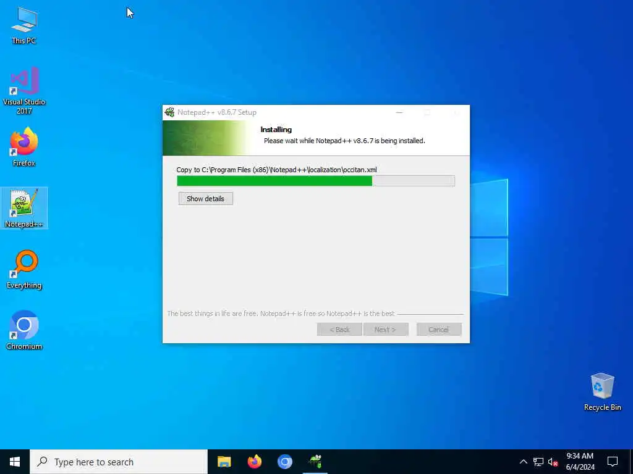The width and height of the screenshot is (633, 474).
Task: Open the notification center icon
Action: [613, 462]
